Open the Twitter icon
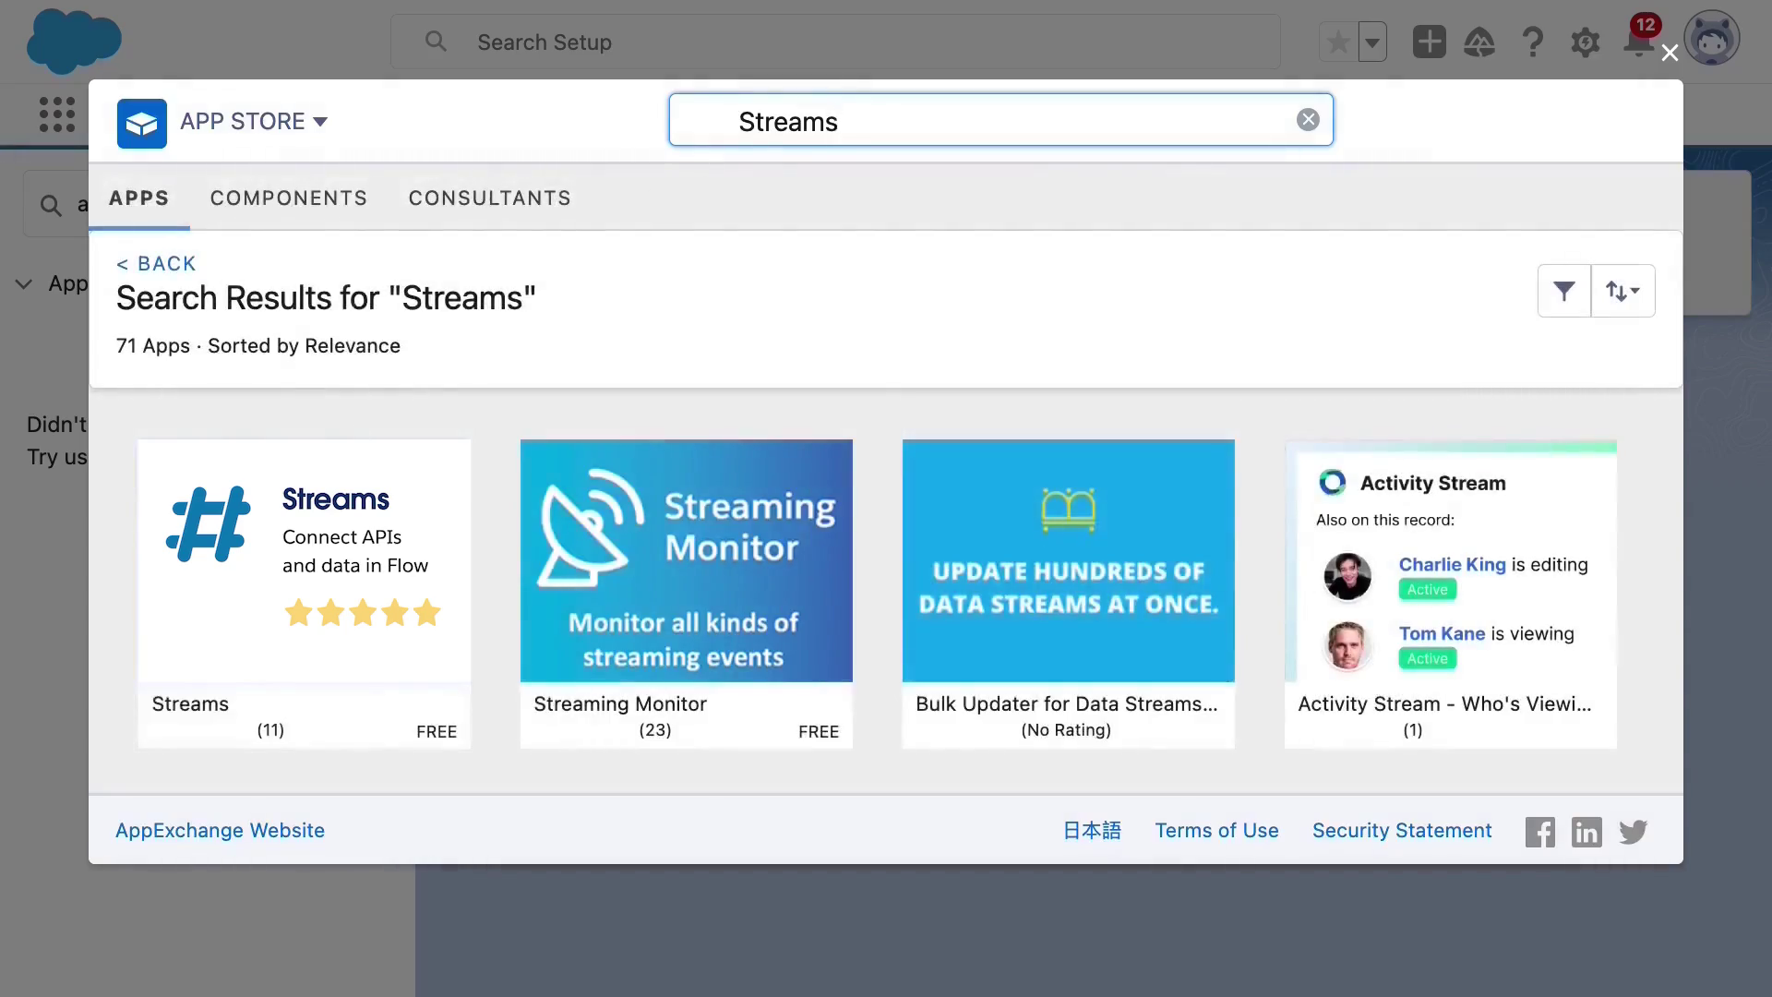The image size is (1772, 997). click(x=1633, y=832)
